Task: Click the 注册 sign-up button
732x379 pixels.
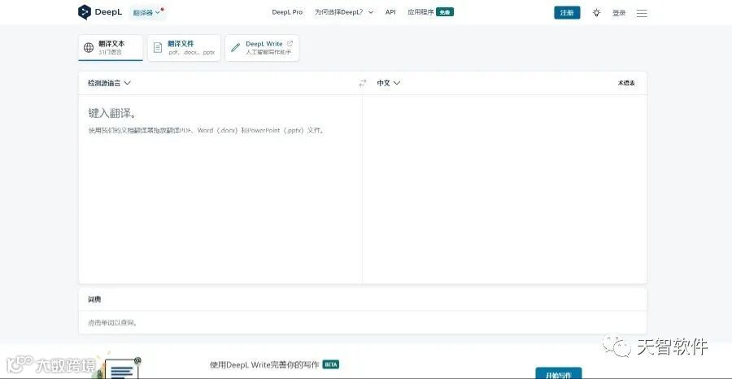Action: 567,12
